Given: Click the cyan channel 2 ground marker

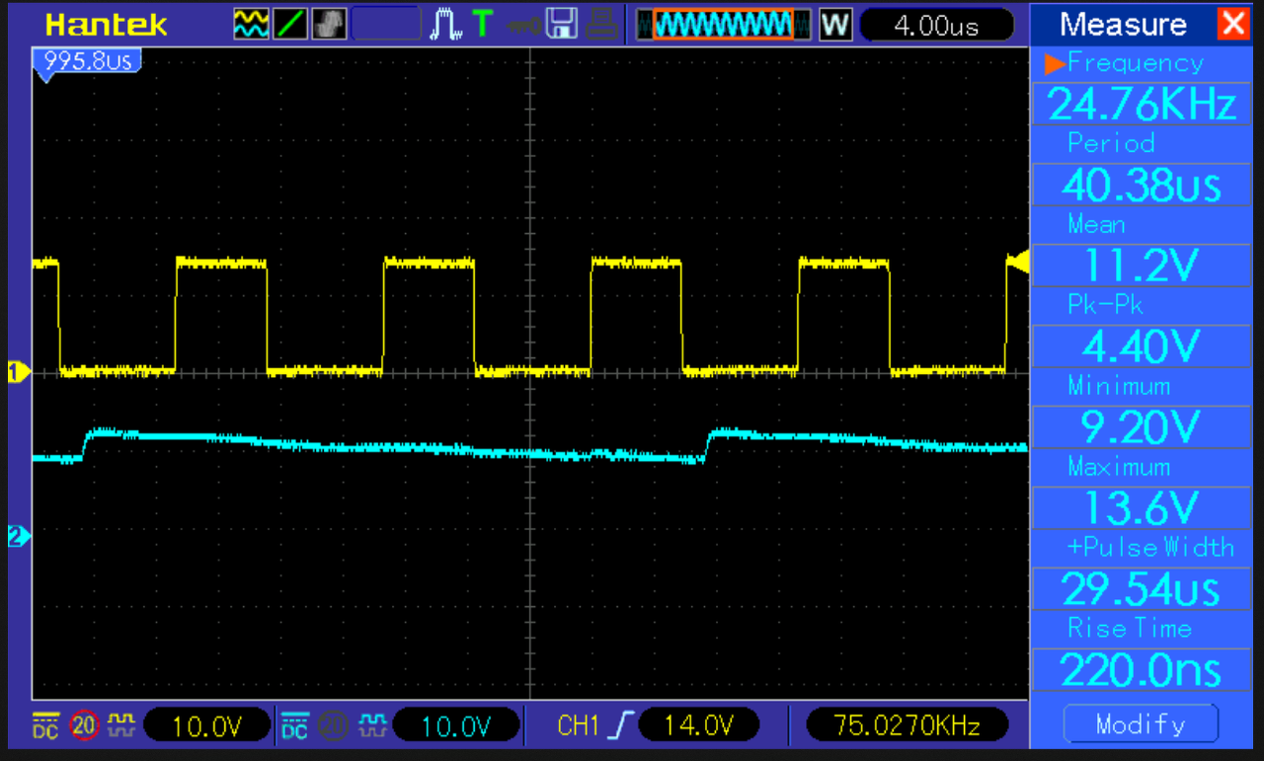Looking at the screenshot, I should tap(18, 536).
